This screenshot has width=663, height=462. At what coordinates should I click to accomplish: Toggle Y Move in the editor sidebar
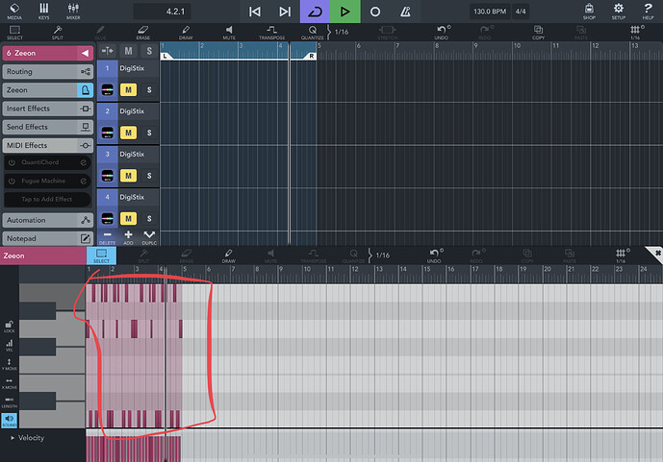(x=10, y=364)
